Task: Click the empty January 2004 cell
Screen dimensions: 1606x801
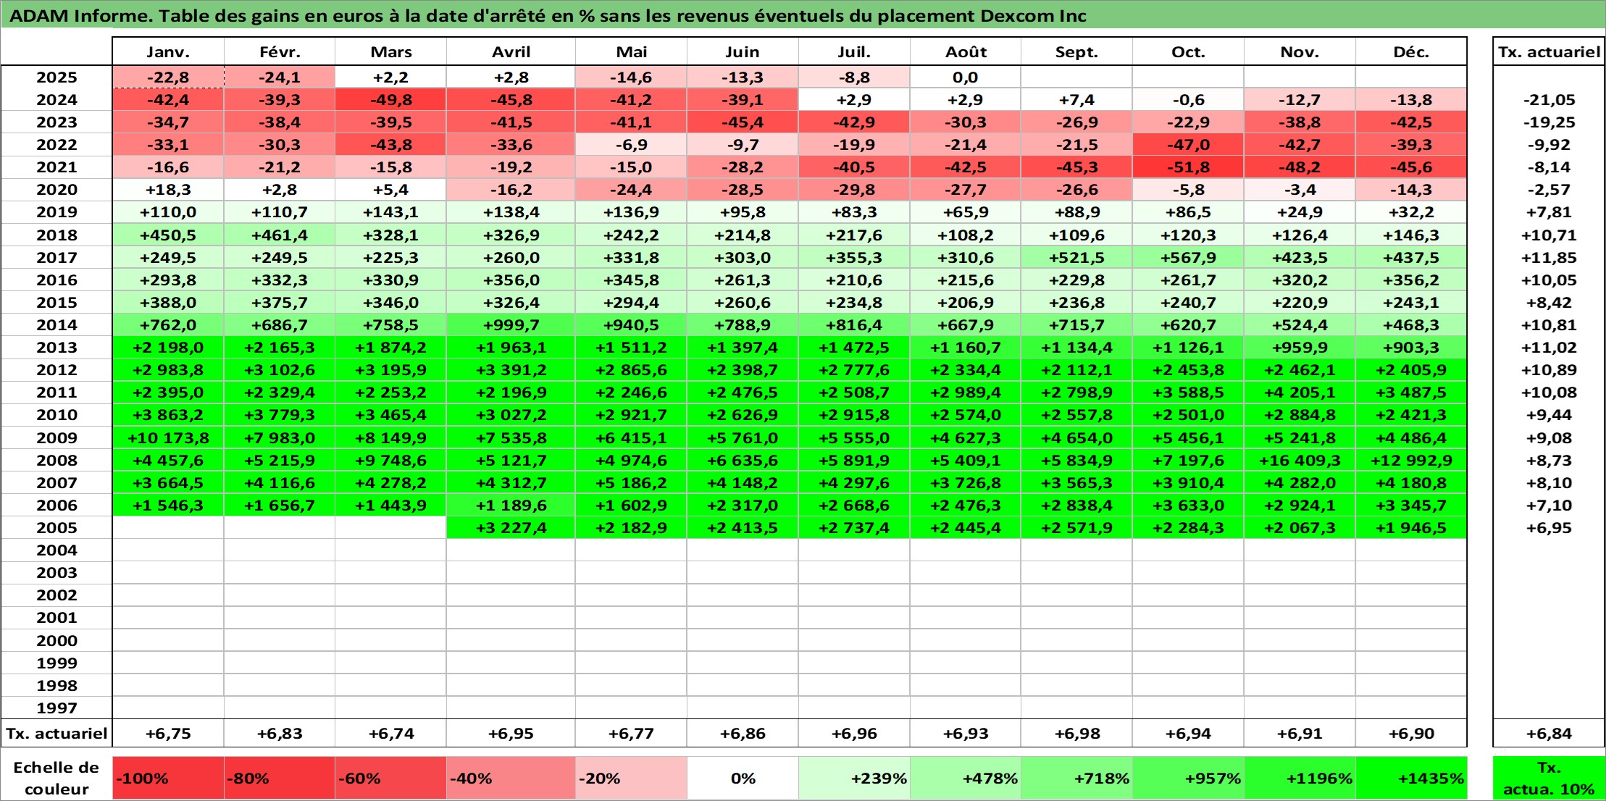Action: [168, 550]
